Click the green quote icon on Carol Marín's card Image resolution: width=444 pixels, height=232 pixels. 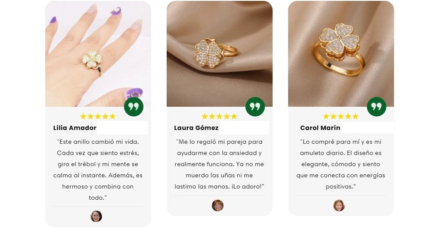coord(377,107)
